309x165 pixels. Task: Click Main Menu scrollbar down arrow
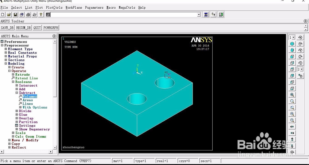55,148
